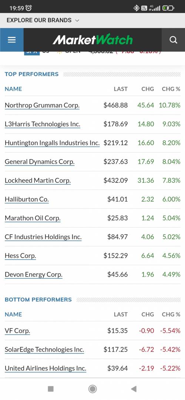The width and height of the screenshot is (185, 400).
Task: Tap the search magnifier icon
Action: coord(173,40)
